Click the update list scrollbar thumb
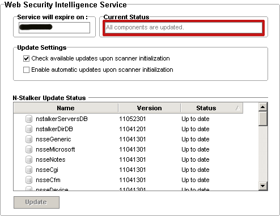The width and height of the screenshot is (280, 216). click(x=263, y=119)
